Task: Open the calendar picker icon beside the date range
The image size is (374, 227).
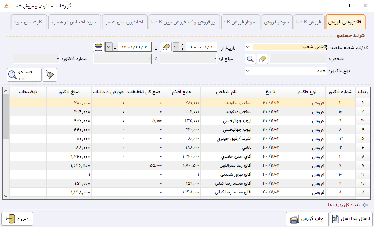Action: coord(99,47)
